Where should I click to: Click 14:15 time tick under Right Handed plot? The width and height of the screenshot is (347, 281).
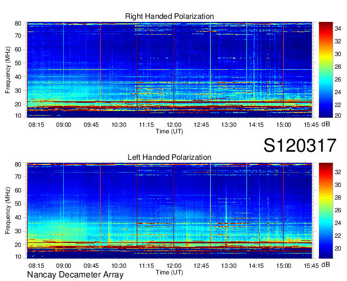pos(256,125)
